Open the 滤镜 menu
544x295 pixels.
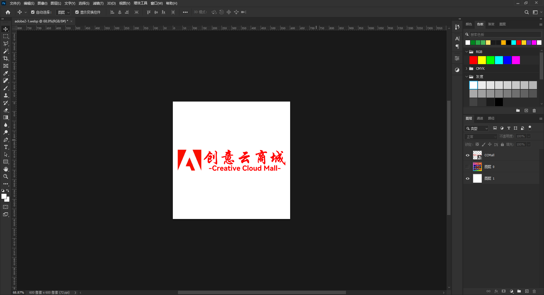pos(98,3)
